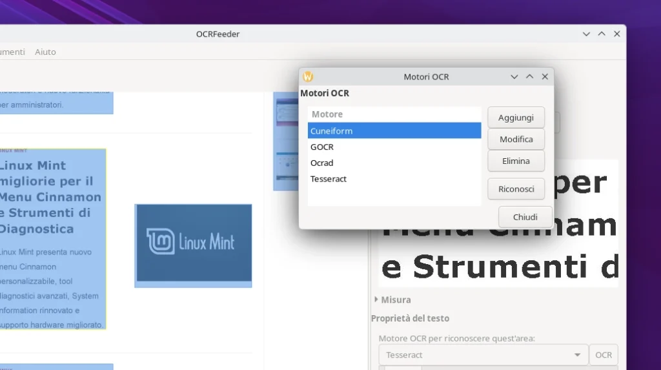The image size is (661, 370).
Task: Expand the Misura section
Action: tap(378, 300)
